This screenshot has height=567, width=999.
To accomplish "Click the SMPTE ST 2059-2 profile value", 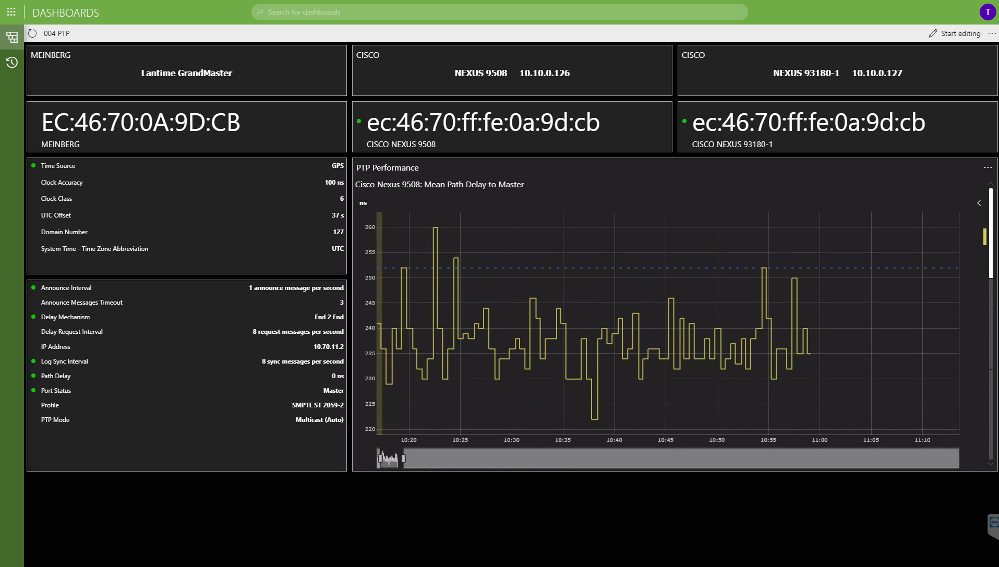I will point(318,405).
